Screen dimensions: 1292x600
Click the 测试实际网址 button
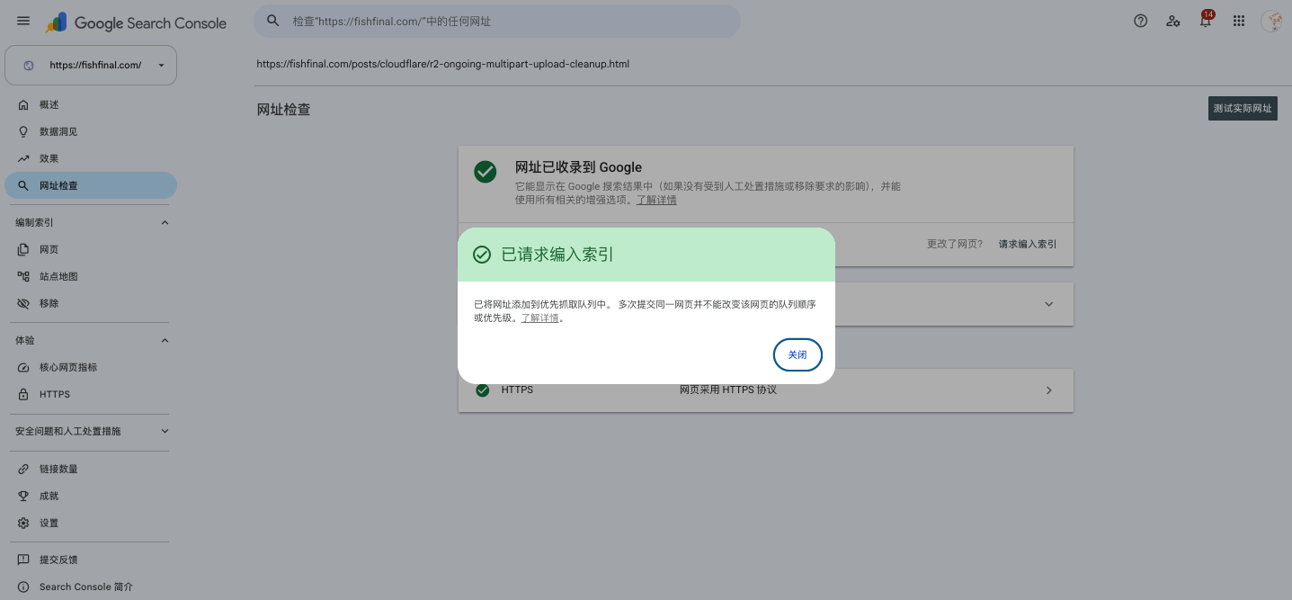pyautogui.click(x=1243, y=108)
